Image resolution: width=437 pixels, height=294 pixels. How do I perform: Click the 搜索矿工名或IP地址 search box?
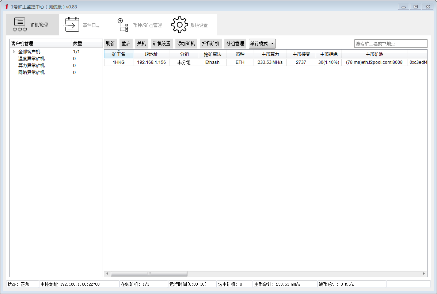click(390, 43)
